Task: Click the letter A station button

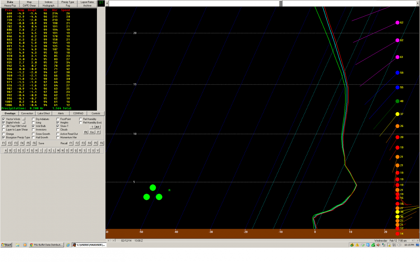Action: tap(6, 151)
